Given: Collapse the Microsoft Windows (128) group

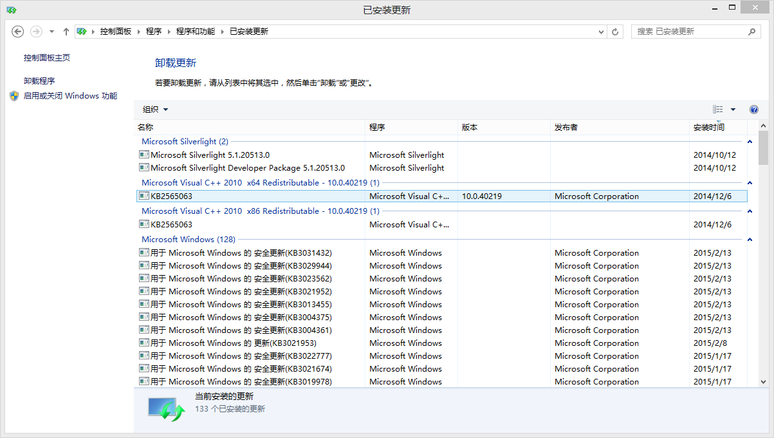Looking at the screenshot, I should tap(750, 240).
